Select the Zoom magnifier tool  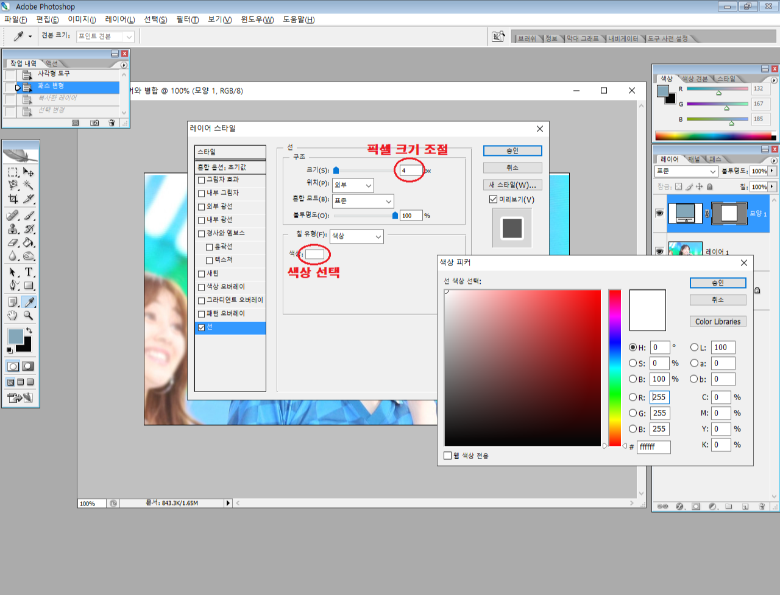28,315
